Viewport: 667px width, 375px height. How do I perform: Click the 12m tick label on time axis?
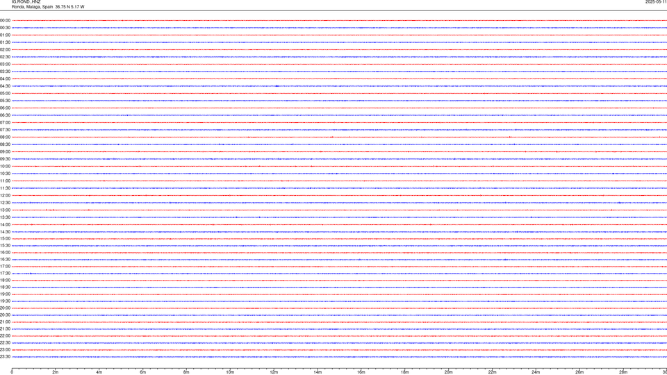tap(274, 372)
